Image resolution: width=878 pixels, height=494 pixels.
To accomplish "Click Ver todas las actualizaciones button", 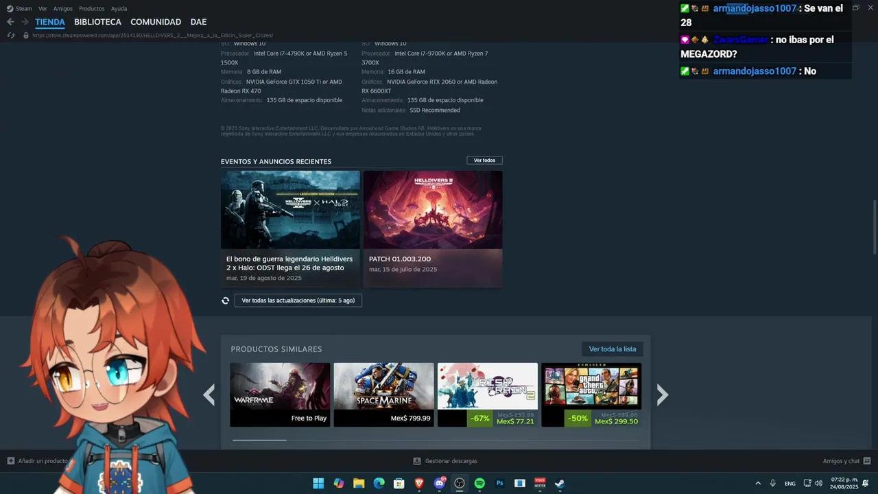I will pyautogui.click(x=298, y=301).
